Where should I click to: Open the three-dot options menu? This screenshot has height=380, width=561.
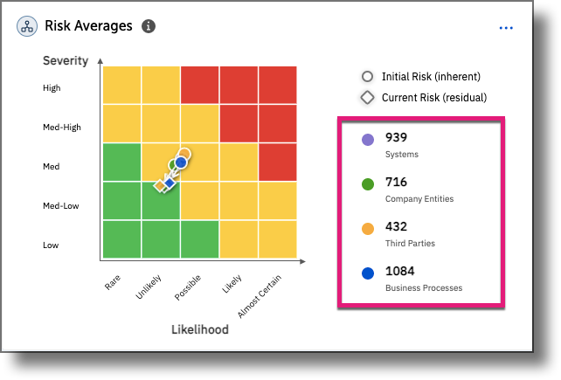506,28
